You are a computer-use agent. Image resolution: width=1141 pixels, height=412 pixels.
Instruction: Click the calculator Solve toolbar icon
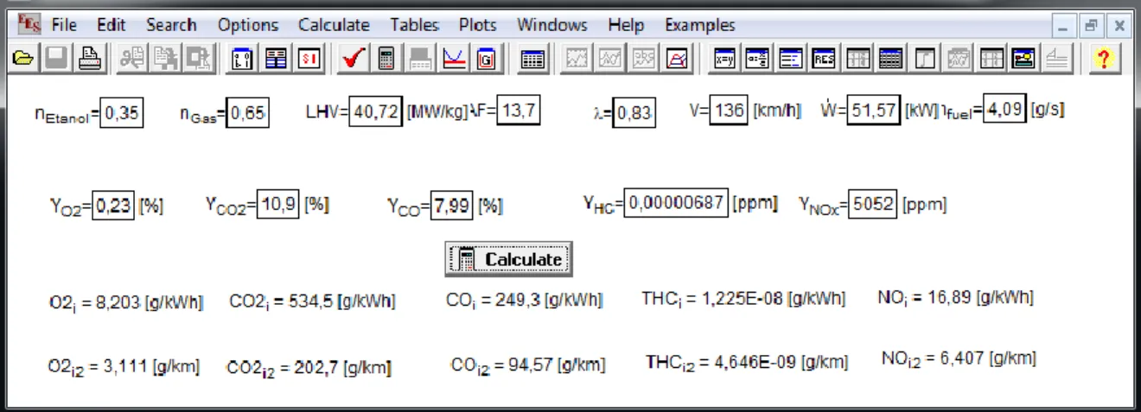pyautogui.click(x=386, y=59)
